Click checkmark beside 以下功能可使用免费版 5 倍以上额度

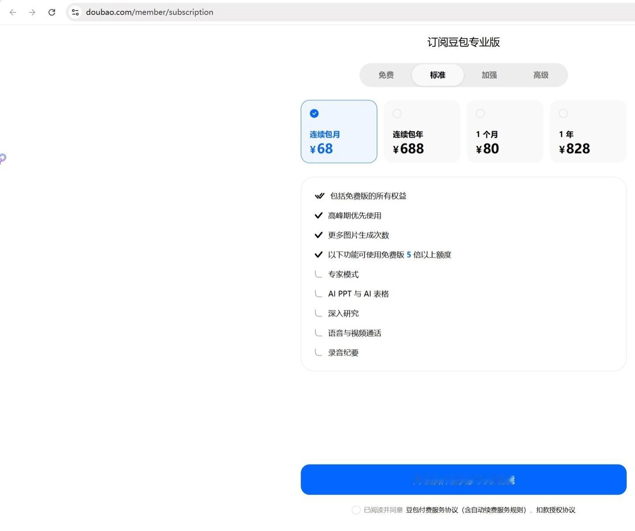[x=318, y=254]
